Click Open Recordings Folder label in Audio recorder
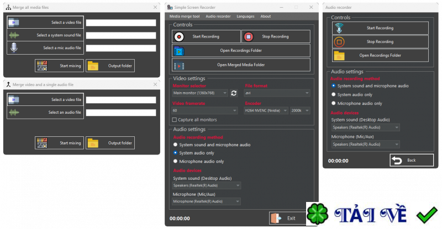The height and width of the screenshot is (229, 442). coord(380,56)
